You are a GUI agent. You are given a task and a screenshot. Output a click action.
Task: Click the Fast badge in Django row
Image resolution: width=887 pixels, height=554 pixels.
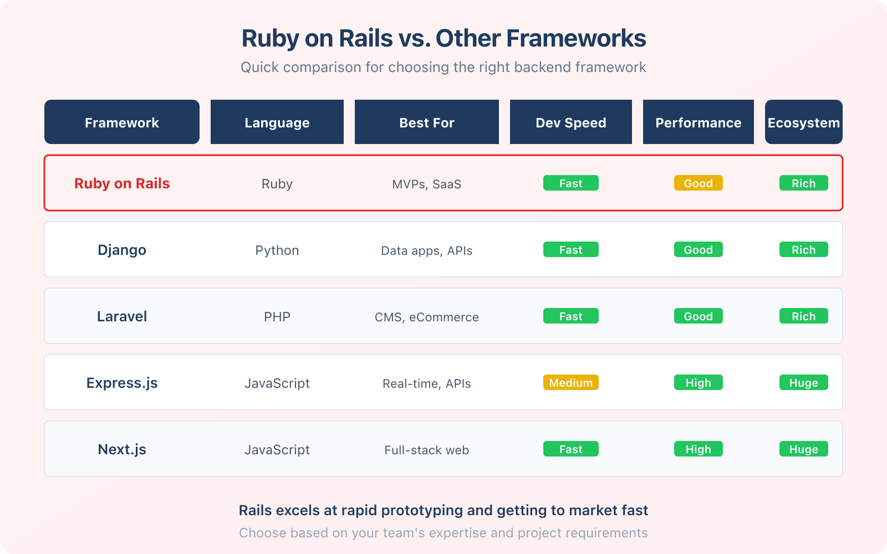coord(570,249)
